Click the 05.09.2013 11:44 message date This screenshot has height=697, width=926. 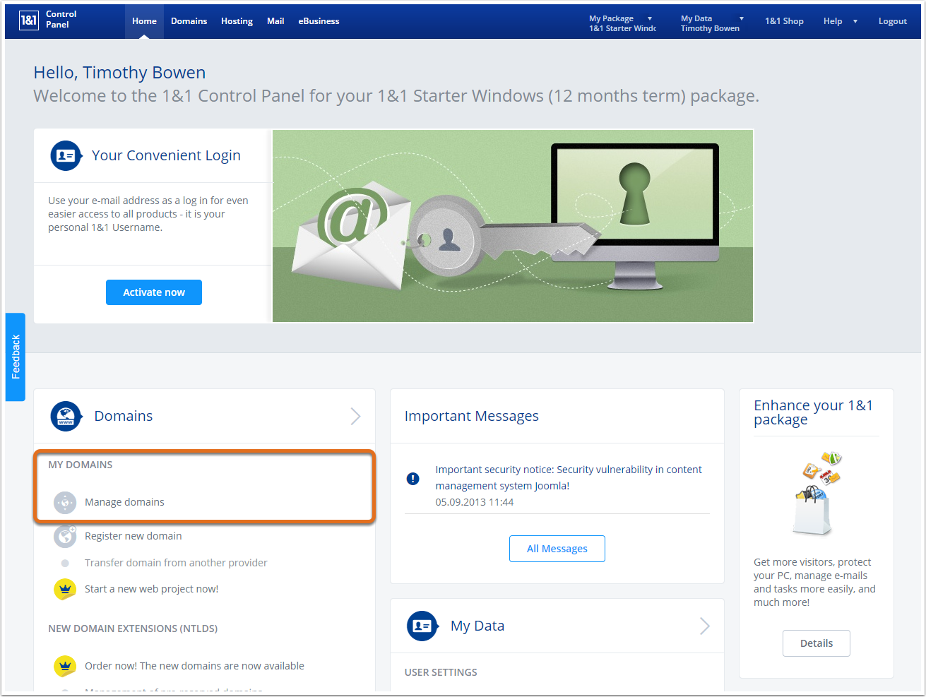475,502
